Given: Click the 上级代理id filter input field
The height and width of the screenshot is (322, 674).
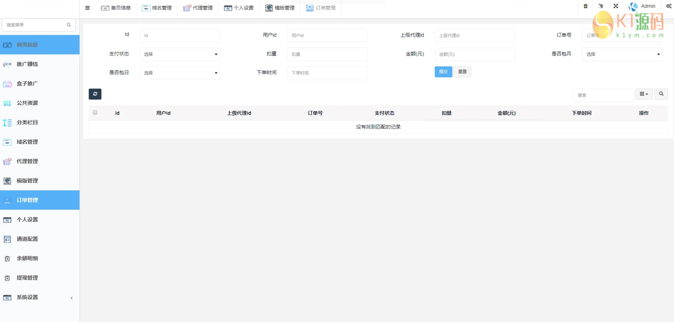Looking at the screenshot, I should coord(475,35).
